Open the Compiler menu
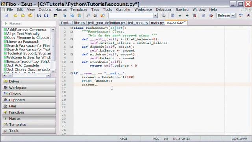Image resolution: width=252 pixels, height=142 pixels. pos(123,9)
